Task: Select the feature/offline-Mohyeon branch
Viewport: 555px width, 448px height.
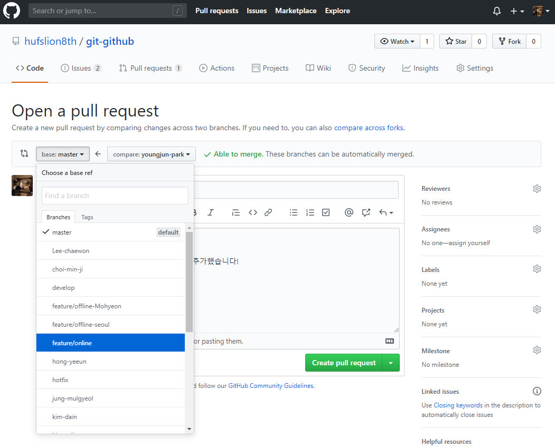Action: click(x=110, y=306)
